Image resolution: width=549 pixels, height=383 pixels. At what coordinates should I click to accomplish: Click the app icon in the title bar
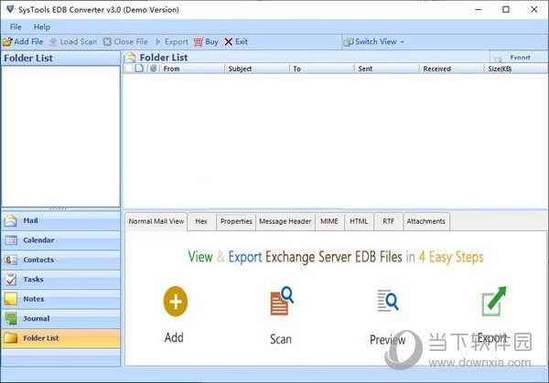coord(10,9)
